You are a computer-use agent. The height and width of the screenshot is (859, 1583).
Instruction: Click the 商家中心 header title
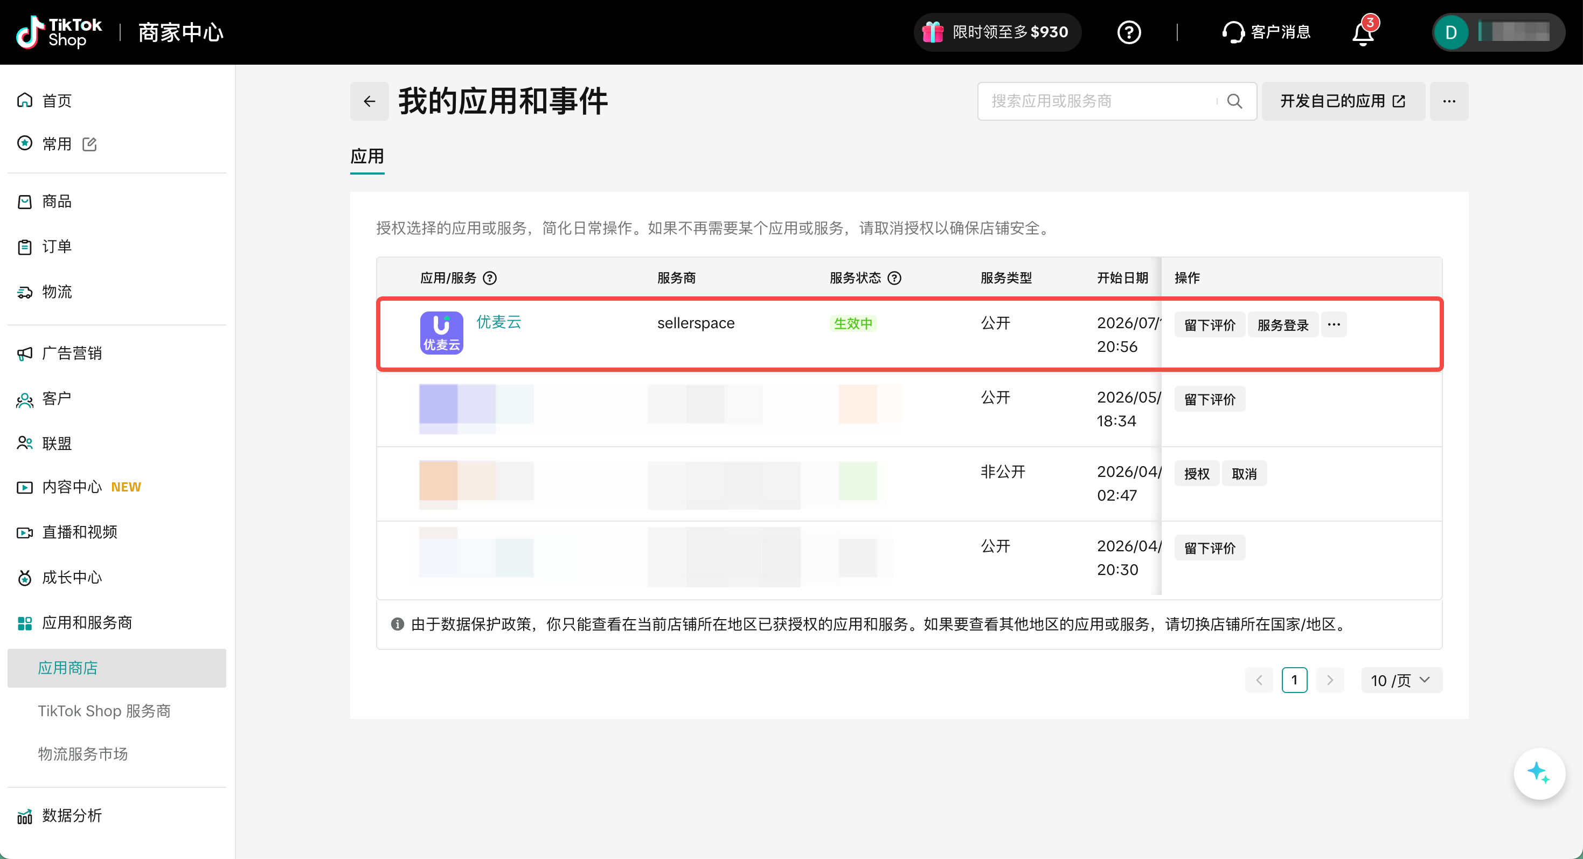click(180, 32)
